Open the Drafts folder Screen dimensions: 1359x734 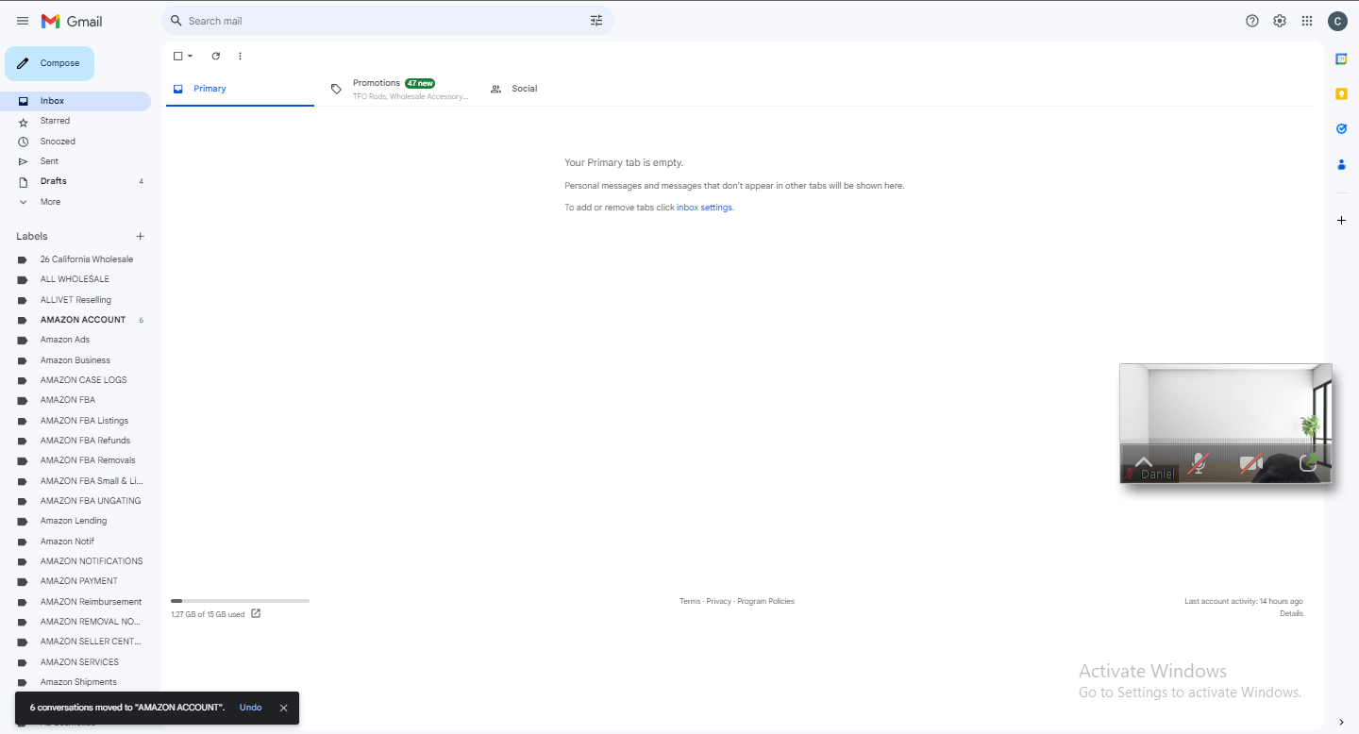(75, 181)
